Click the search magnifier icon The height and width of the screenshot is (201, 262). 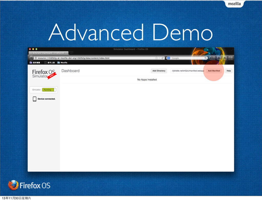[205, 58]
